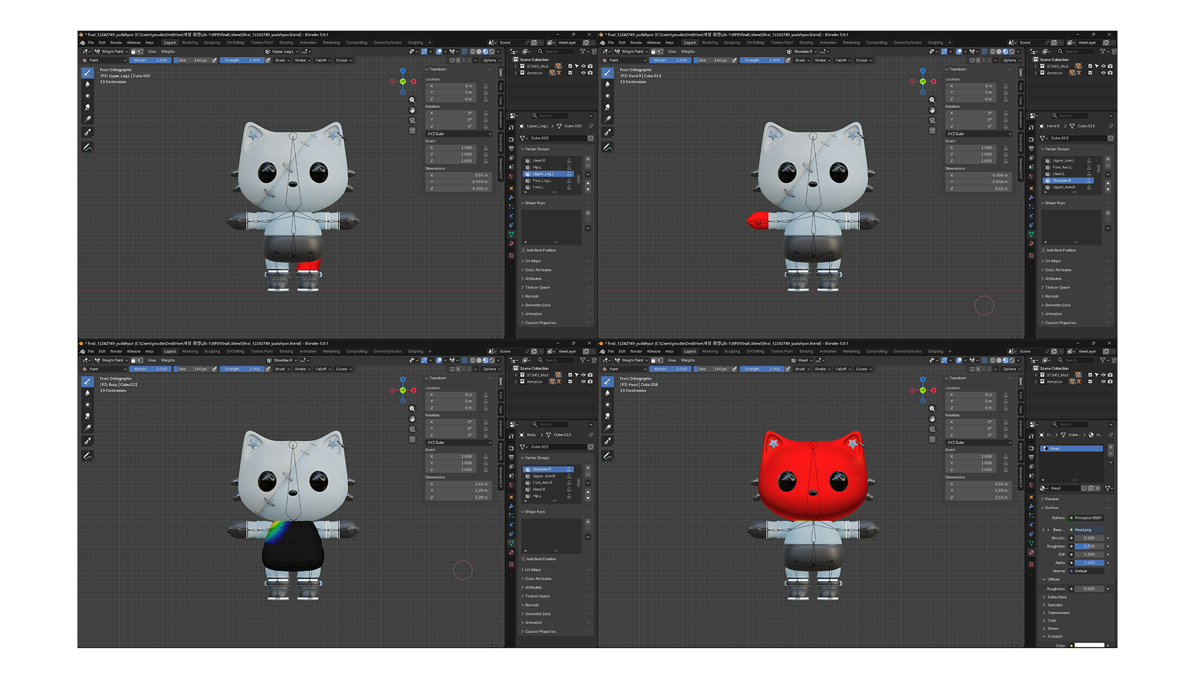Click fake user shield beside Cube.020 name
1200x675 pixels.
(x=591, y=138)
